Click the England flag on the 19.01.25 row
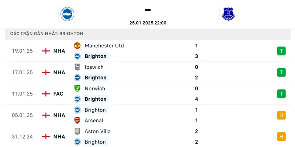The image size is (295, 147). click(x=46, y=51)
